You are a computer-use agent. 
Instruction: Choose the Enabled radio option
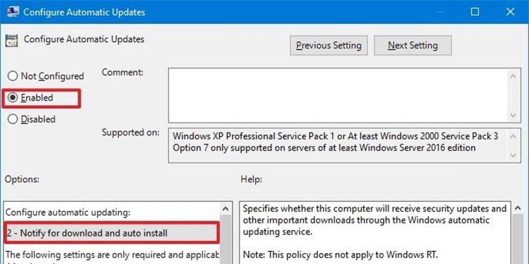[13, 98]
